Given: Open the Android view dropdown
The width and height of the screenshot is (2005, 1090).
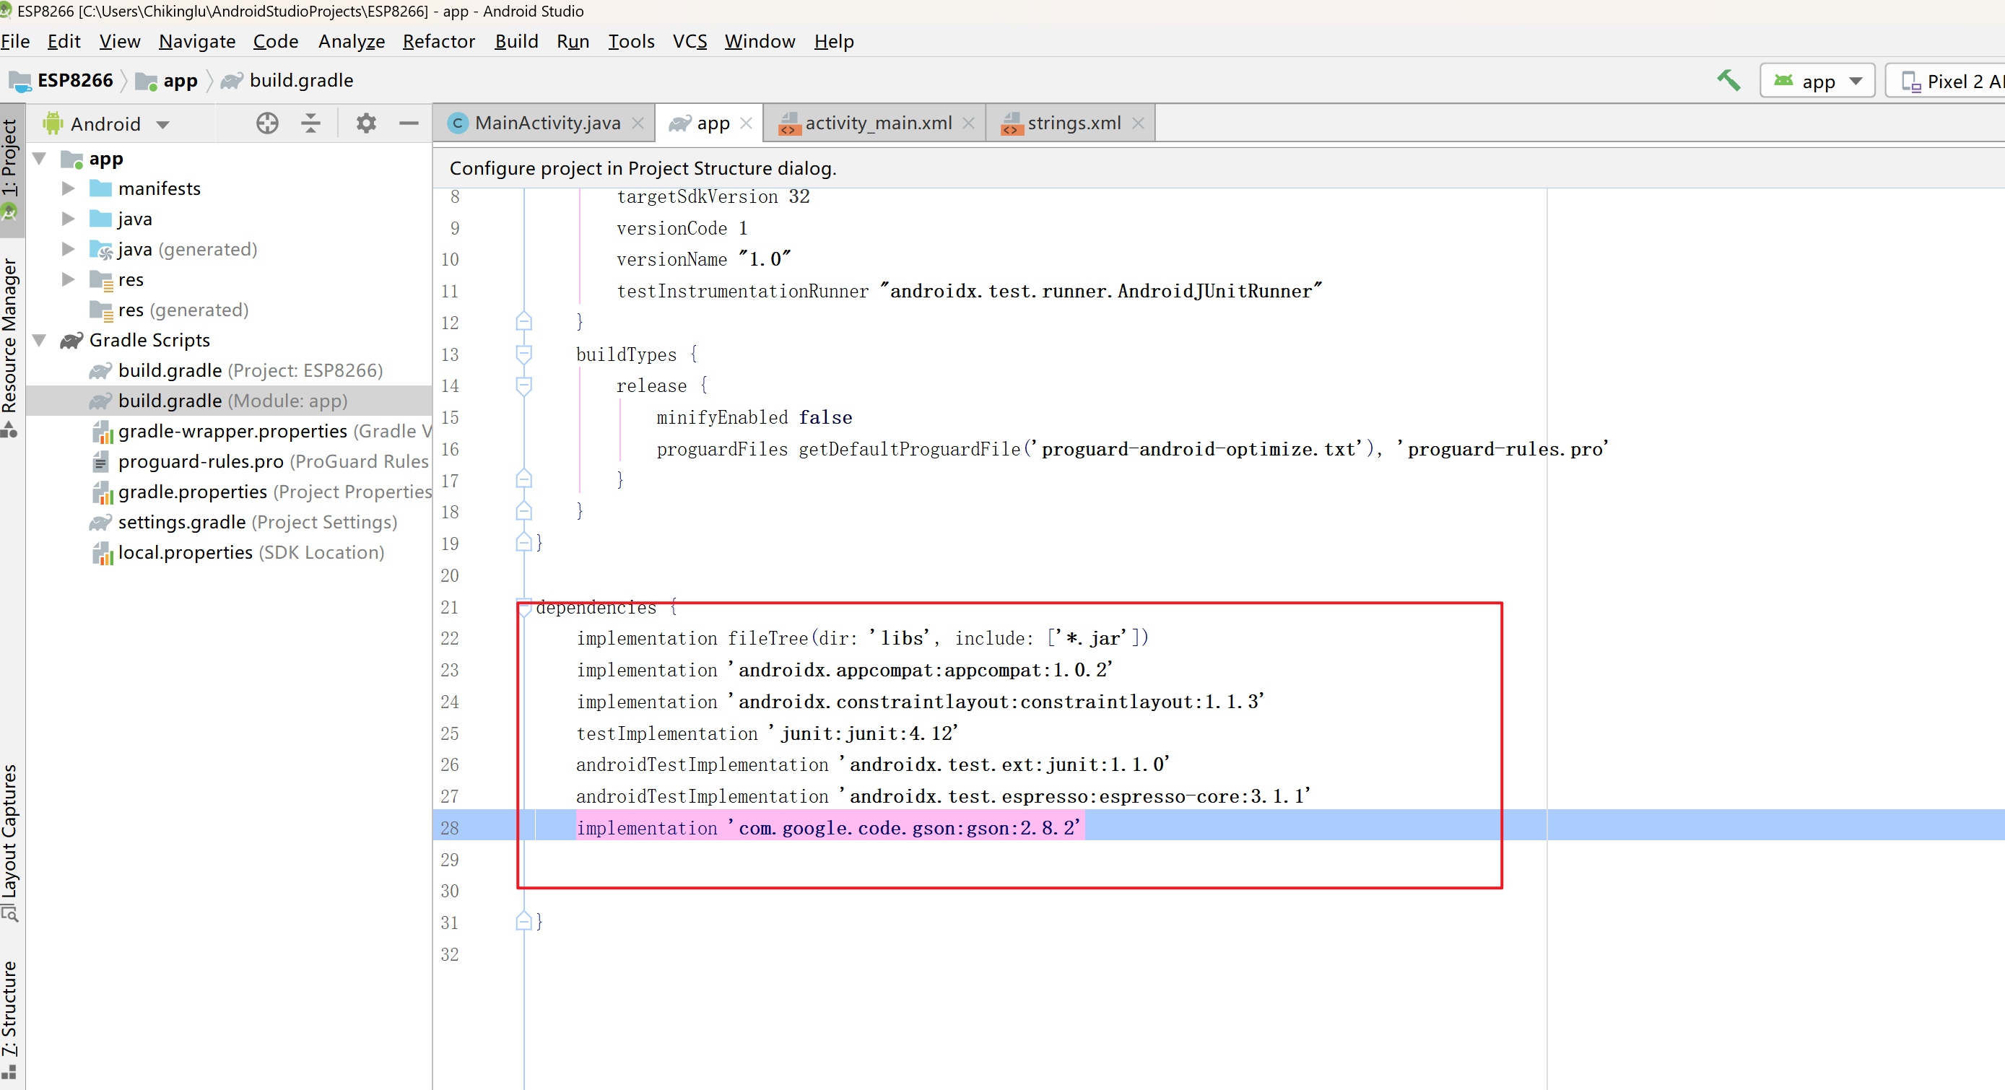Looking at the screenshot, I should [107, 123].
